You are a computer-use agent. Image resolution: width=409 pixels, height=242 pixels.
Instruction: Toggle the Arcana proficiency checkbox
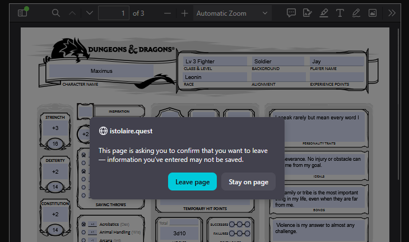pyautogui.click(x=83, y=240)
